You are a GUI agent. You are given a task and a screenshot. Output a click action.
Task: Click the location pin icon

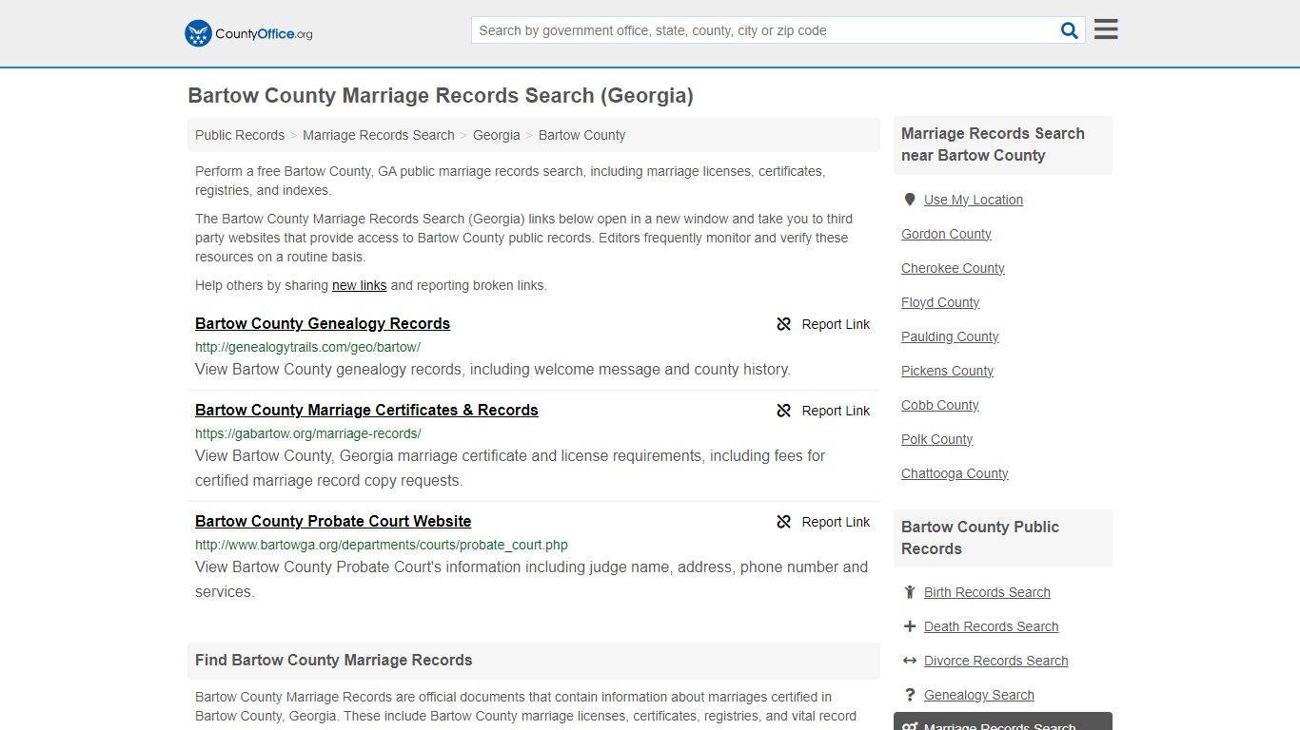tap(910, 200)
